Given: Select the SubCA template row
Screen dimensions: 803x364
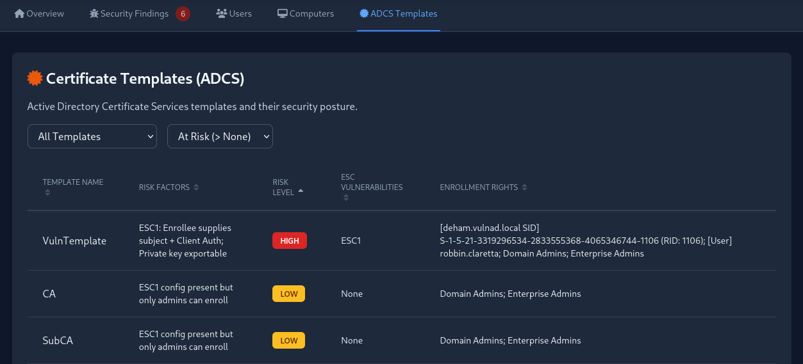Looking at the screenshot, I should pyautogui.click(x=58, y=341).
